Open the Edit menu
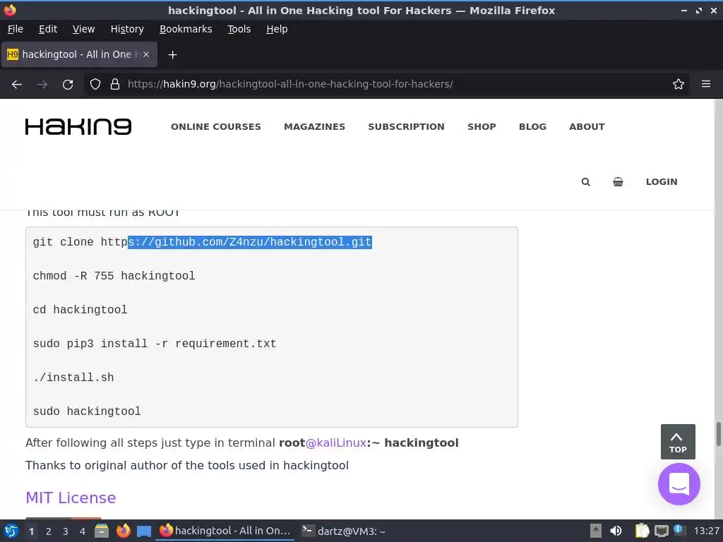Image resolution: width=723 pixels, height=542 pixels. tap(48, 29)
